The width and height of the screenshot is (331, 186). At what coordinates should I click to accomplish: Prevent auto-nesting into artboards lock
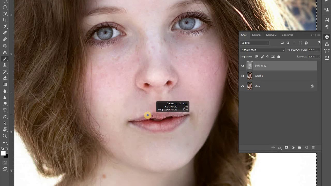273,57
